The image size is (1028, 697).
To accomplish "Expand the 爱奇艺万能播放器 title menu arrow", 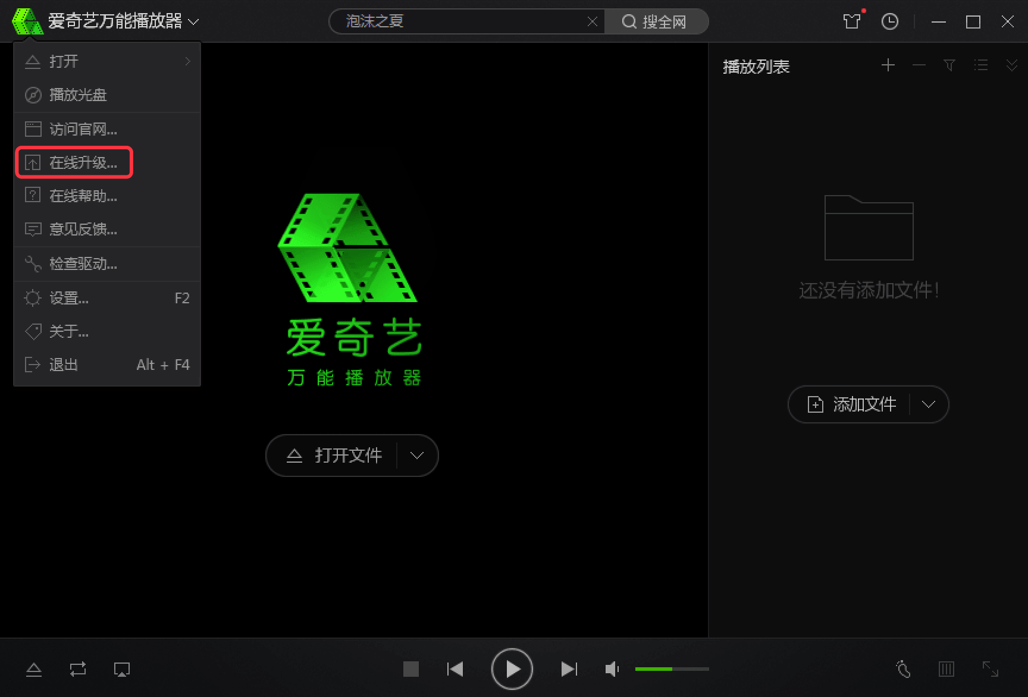I will (193, 22).
